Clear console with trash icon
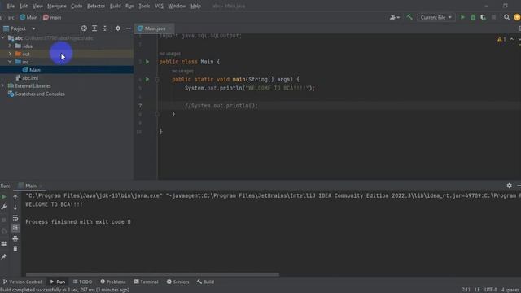521x293 pixels. coord(15,249)
